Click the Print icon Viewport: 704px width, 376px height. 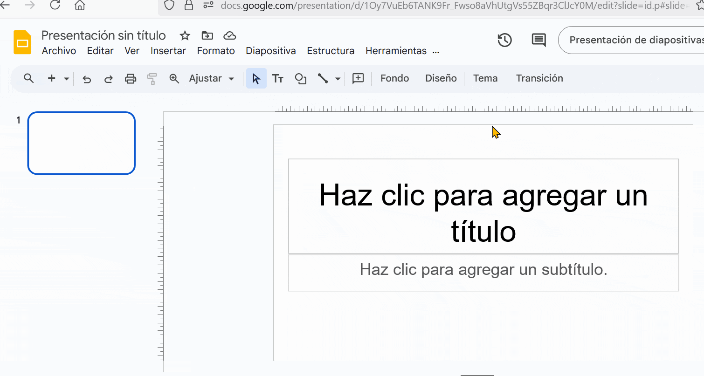[x=131, y=79]
